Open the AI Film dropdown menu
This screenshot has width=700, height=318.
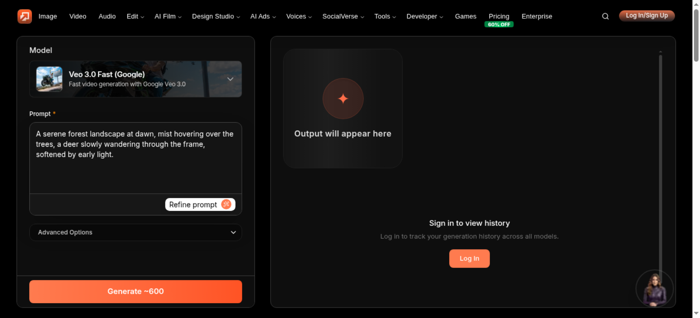(168, 16)
